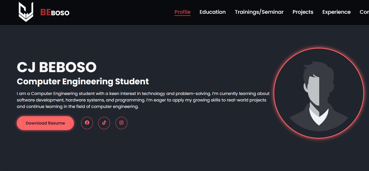Click the profile avatar silhouette image
The height and width of the screenshot is (171, 369).
[x=319, y=93]
